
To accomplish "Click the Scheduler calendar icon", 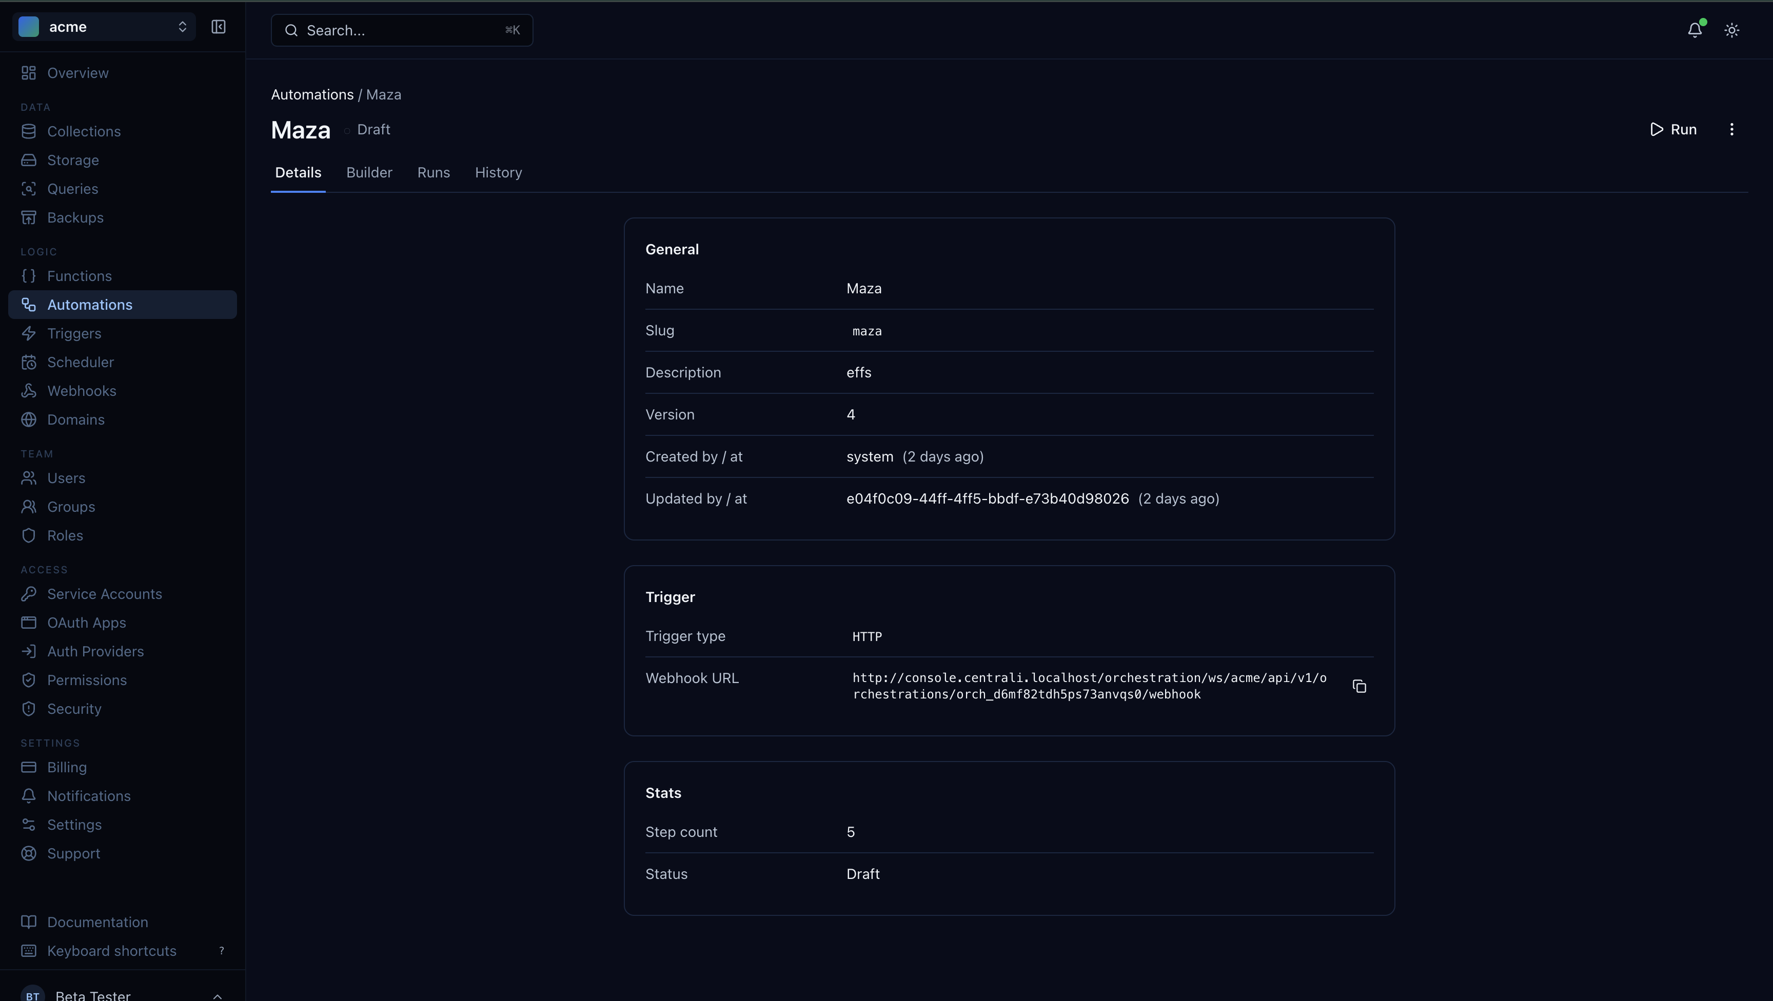I will pos(28,362).
